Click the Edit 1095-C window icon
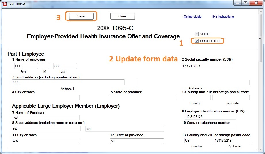The image size is (265, 154). 4,3
